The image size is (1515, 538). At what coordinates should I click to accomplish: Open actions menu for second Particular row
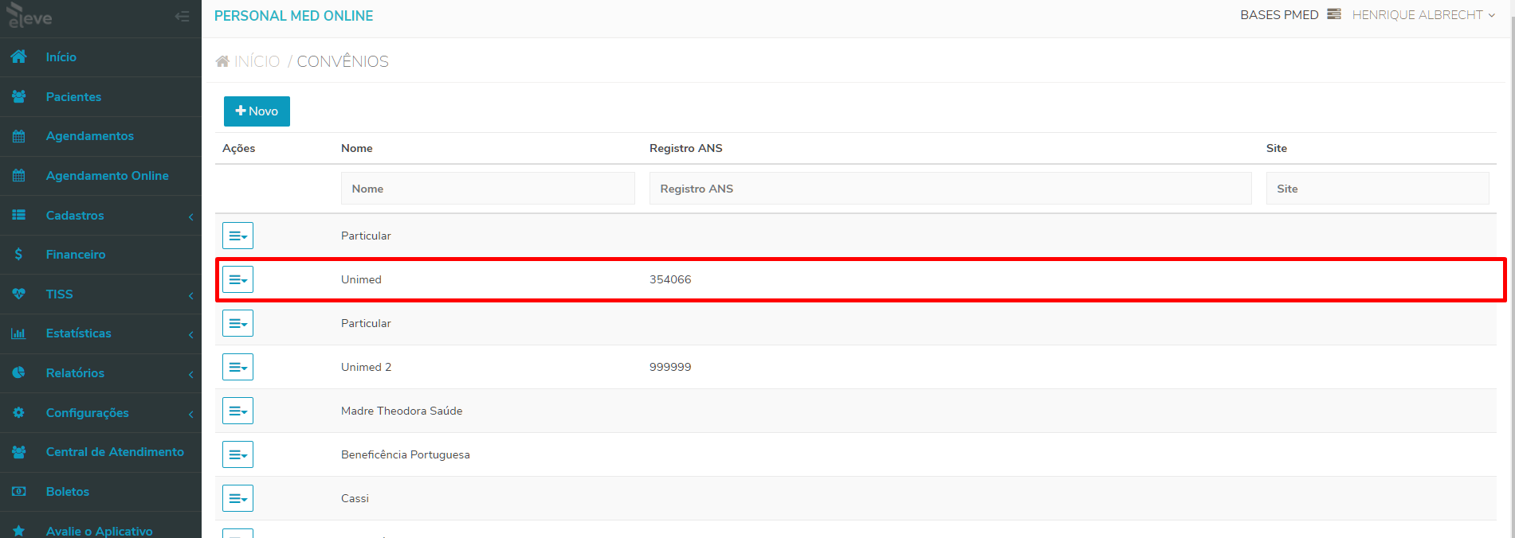point(237,323)
